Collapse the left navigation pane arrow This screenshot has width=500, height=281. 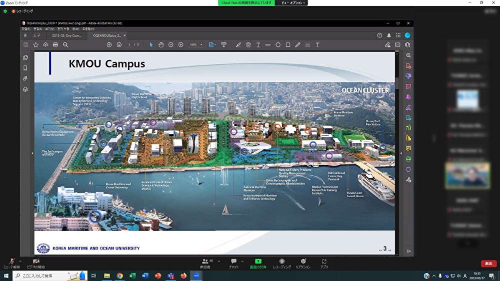[x=32, y=153]
